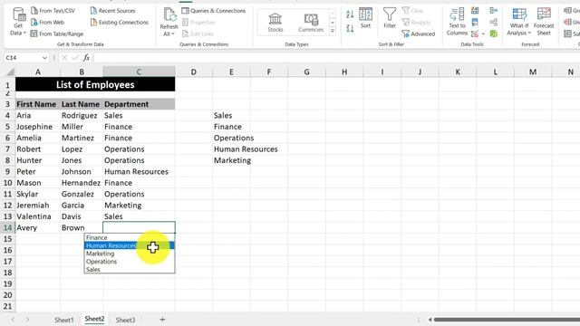Select Jeremiah's Marketing department cell
Viewport: 580px width, 326px height.
(139, 206)
